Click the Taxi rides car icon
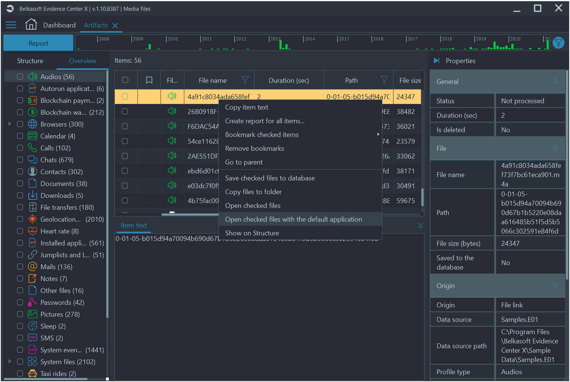This screenshot has width=570, height=382. click(33, 373)
